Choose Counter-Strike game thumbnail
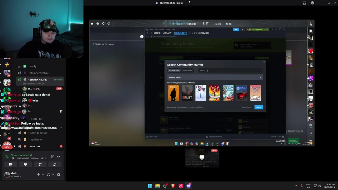338x190 pixels. pos(173,93)
